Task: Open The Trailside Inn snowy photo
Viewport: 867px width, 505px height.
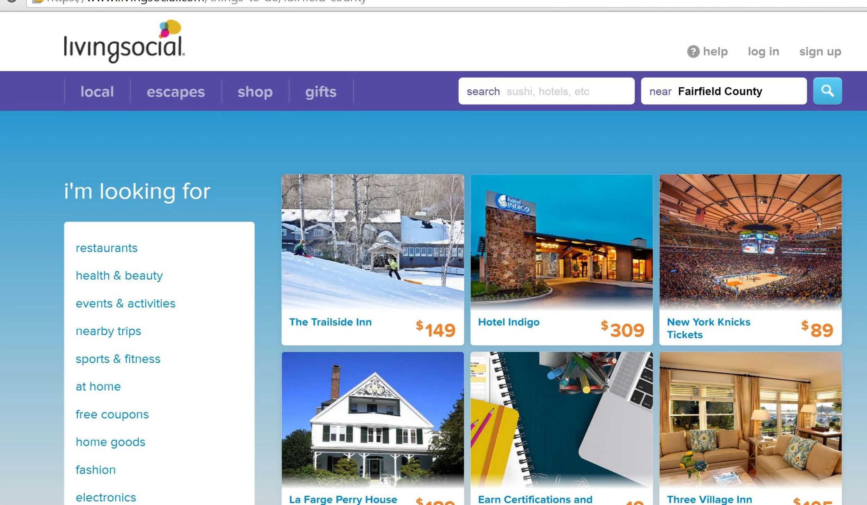Action: (372, 242)
